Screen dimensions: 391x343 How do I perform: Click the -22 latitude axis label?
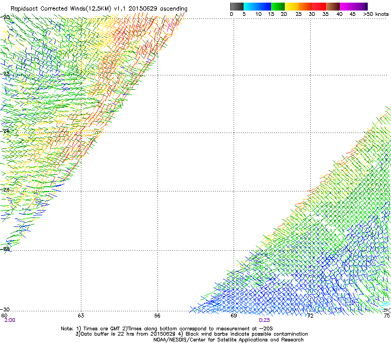[5, 74]
